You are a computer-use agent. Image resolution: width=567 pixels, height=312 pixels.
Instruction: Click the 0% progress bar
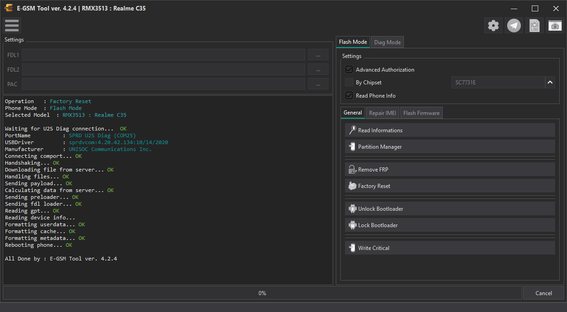point(262,293)
